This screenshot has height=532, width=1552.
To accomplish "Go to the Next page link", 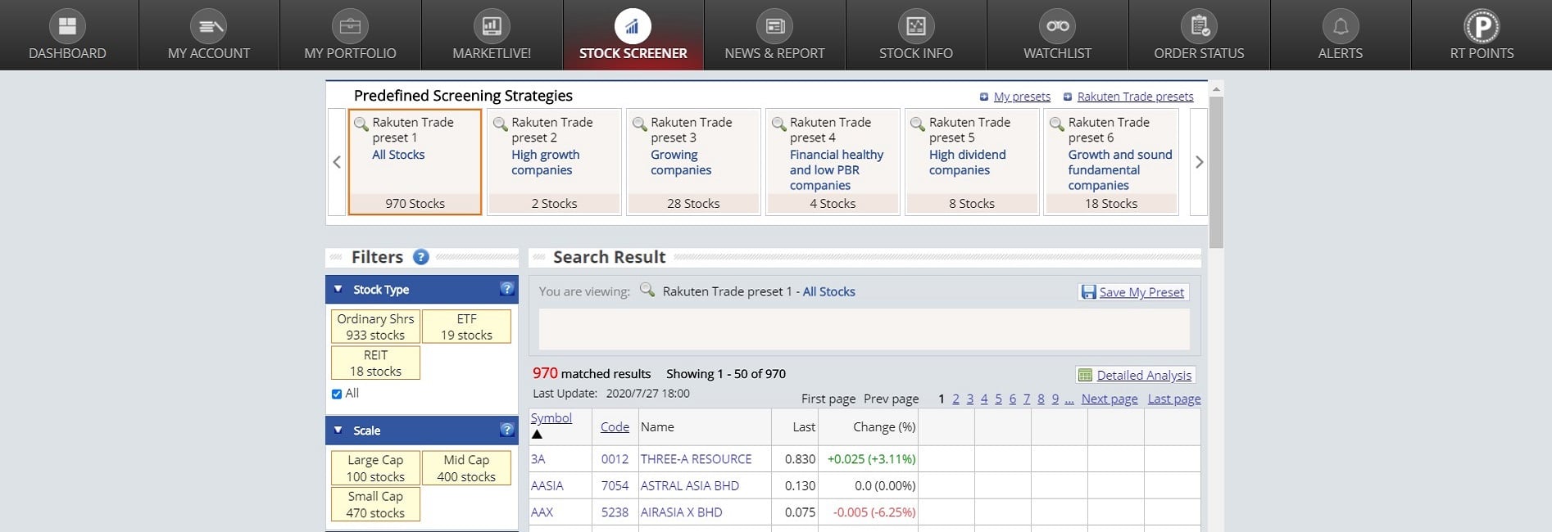I will pos(1110,399).
